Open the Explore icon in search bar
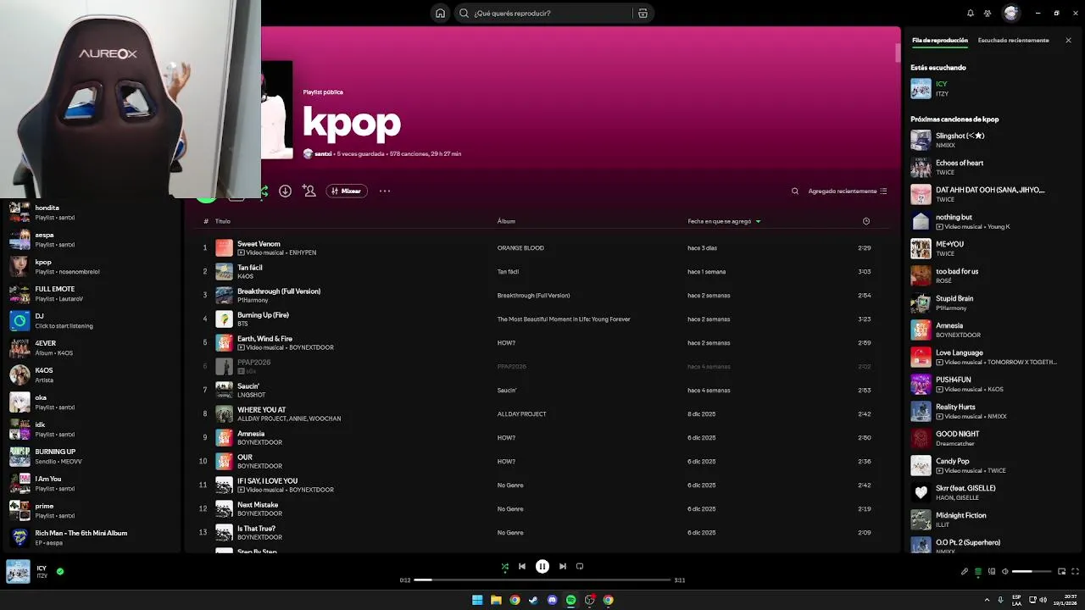 (x=643, y=13)
